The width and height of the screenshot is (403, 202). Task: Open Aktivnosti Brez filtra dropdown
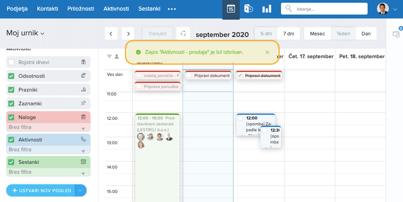tap(48, 150)
